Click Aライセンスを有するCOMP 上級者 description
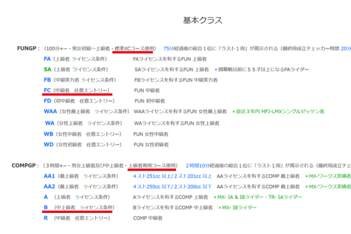This screenshot has height=234, width=351. (x=170, y=197)
